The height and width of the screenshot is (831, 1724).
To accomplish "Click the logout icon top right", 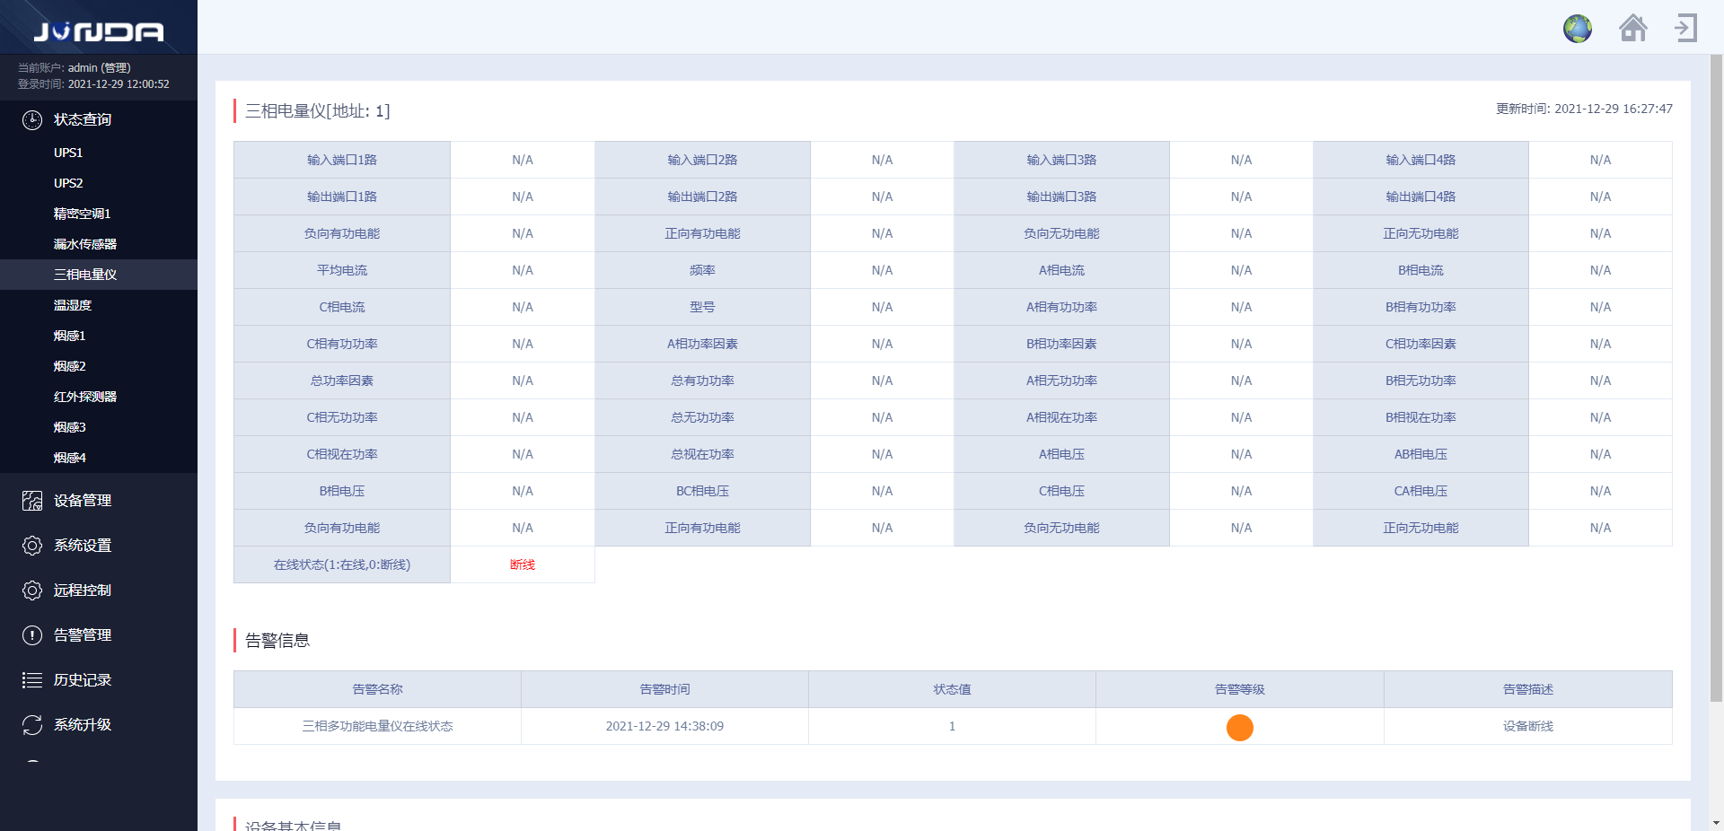I will [x=1685, y=29].
